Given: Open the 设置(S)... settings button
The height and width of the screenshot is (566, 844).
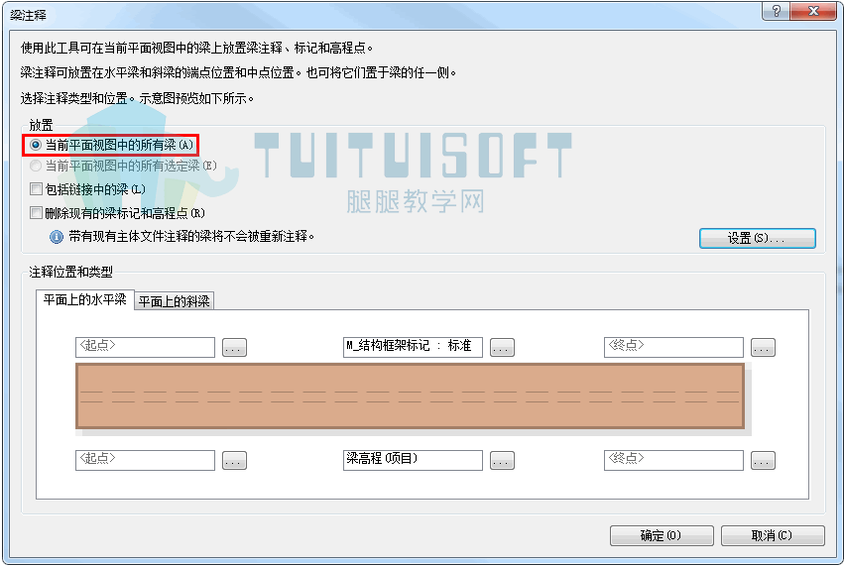Looking at the screenshot, I should pyautogui.click(x=758, y=238).
